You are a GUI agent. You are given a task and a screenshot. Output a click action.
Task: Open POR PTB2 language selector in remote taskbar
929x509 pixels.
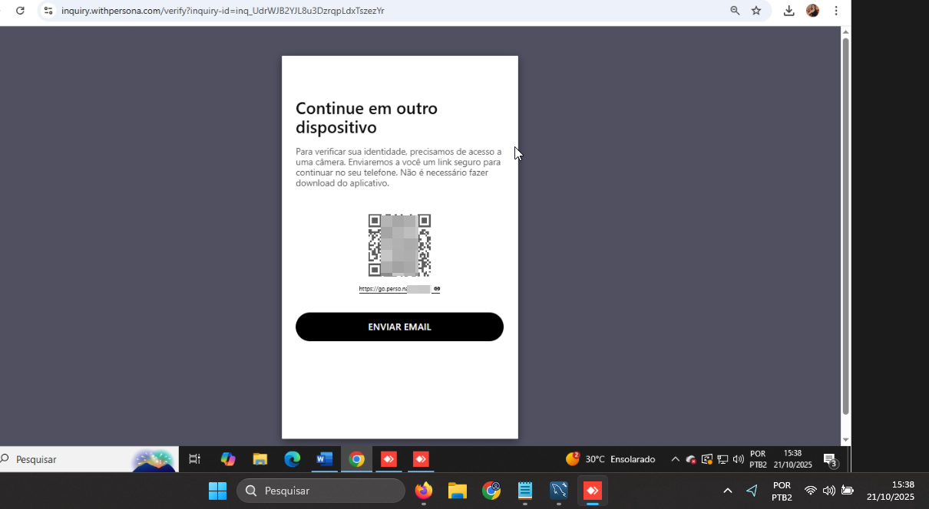click(x=758, y=459)
